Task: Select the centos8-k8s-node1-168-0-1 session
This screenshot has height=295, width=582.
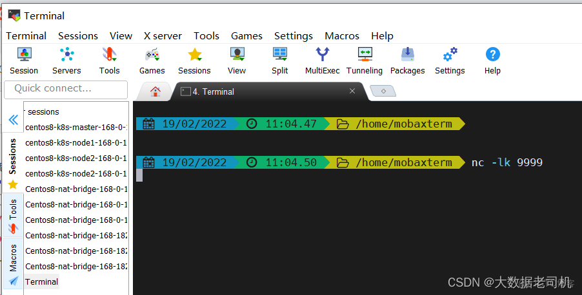Action: [x=75, y=143]
